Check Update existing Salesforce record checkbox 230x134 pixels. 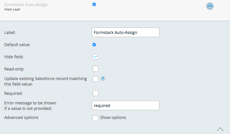(x=96, y=79)
